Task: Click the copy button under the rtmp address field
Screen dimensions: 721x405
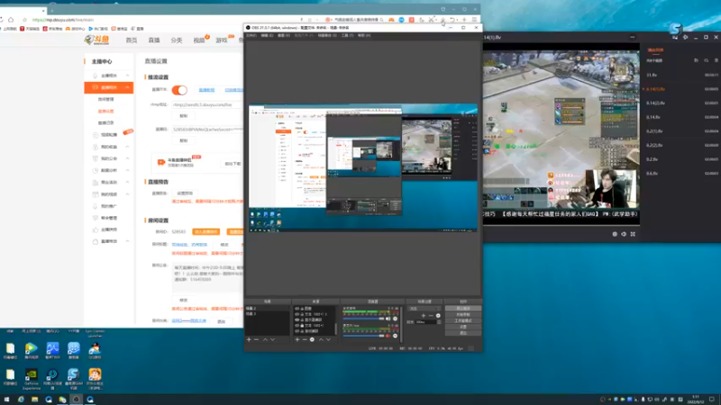Action: pos(184,116)
